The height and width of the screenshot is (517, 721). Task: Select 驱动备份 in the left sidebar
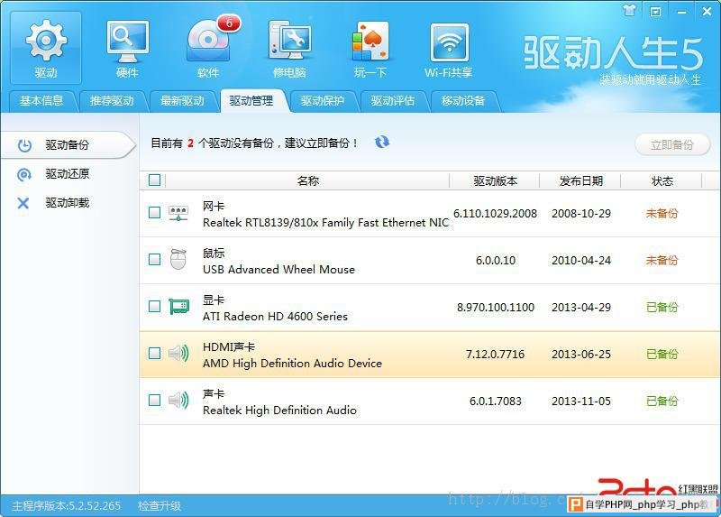[x=68, y=145]
